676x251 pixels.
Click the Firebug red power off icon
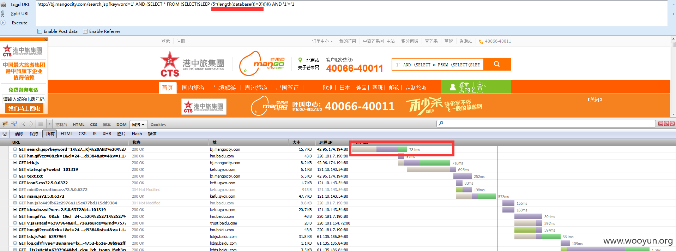(672, 124)
